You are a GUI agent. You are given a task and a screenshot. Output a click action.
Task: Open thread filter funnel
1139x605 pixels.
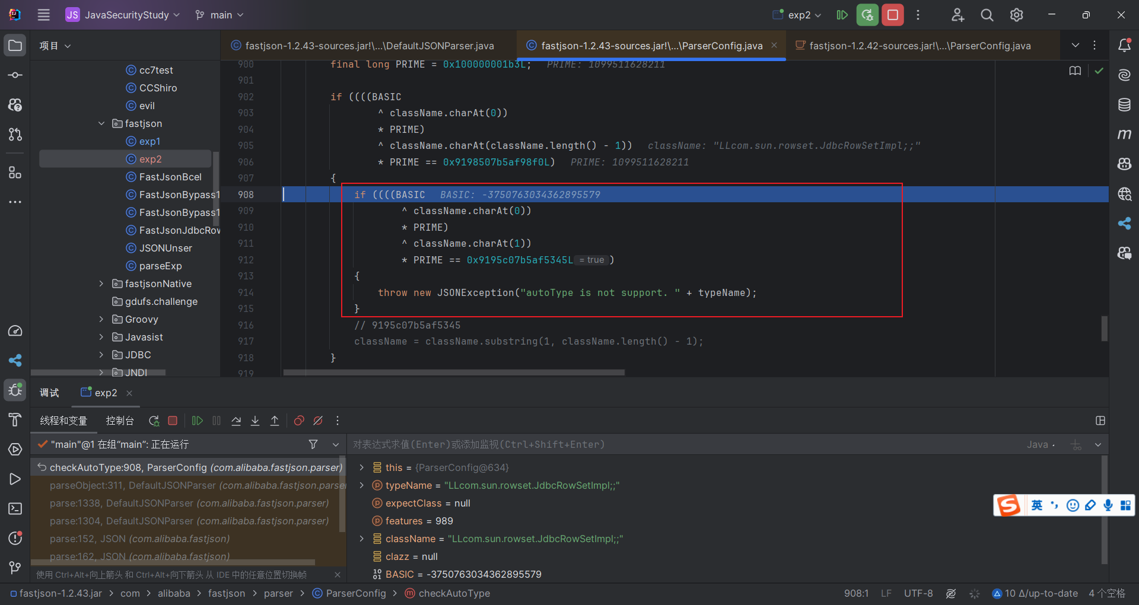point(313,444)
